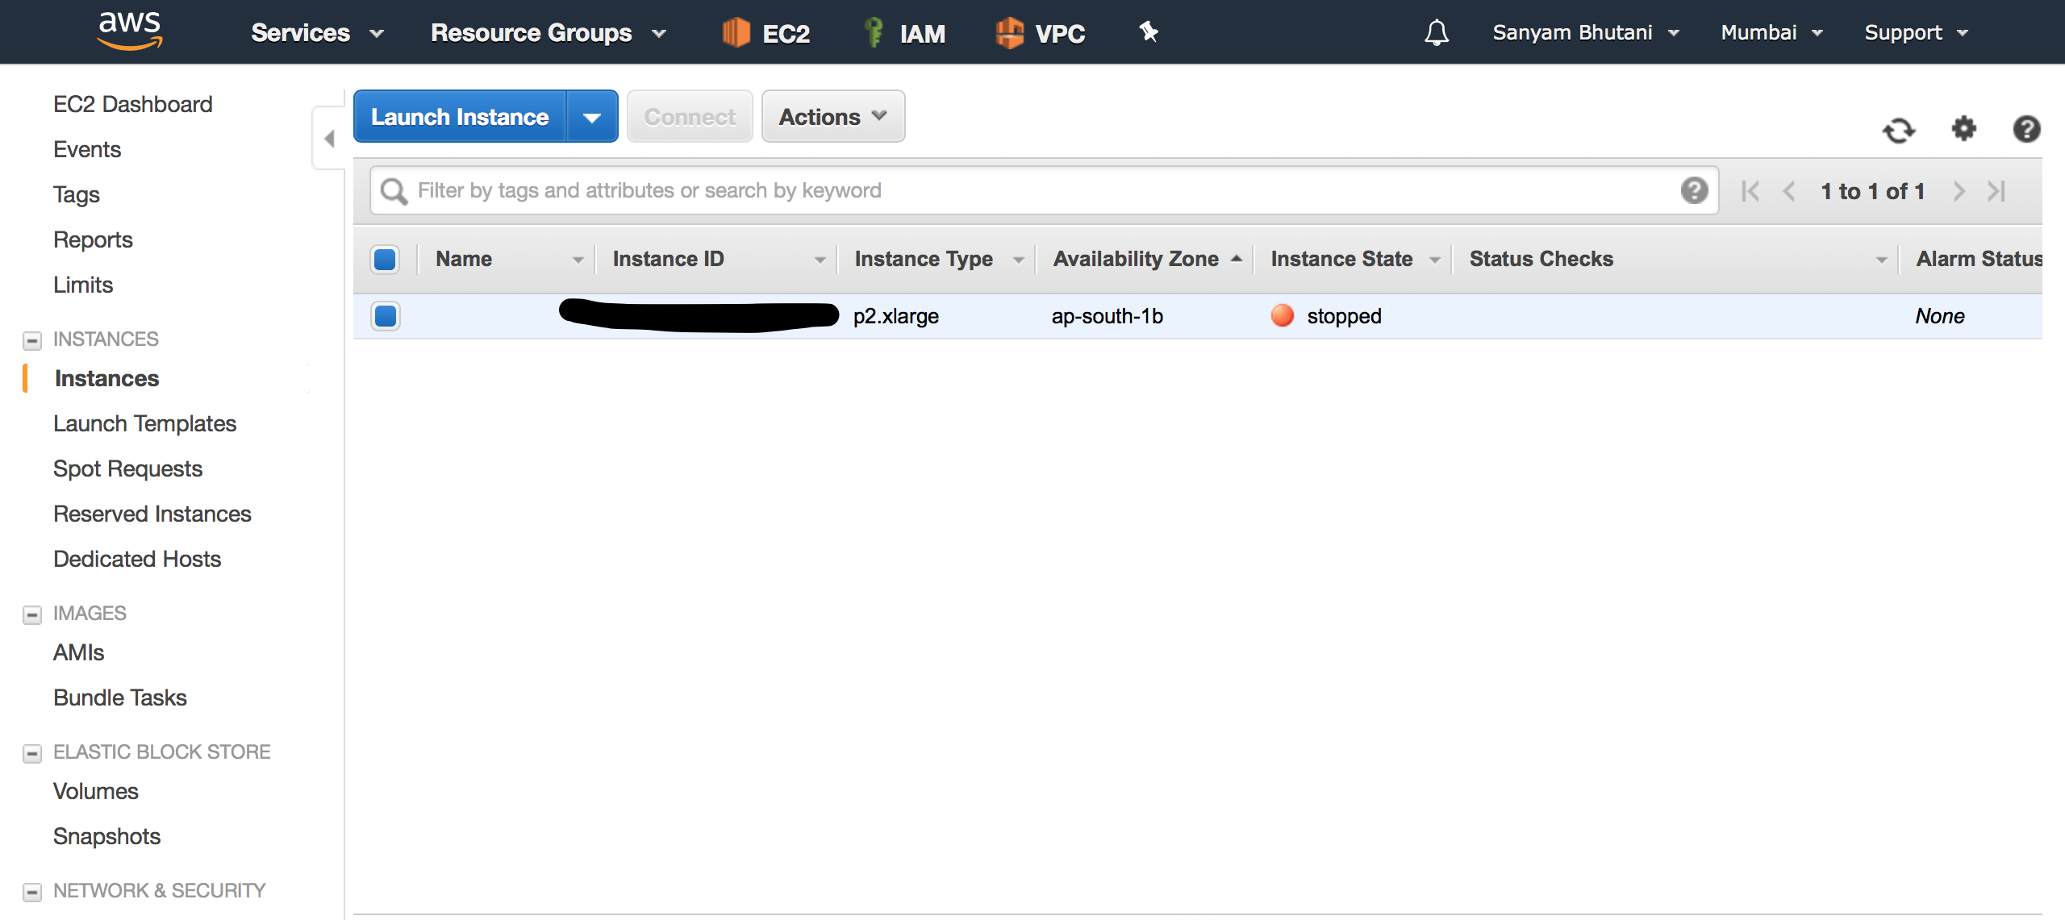
Task: Click the EC2 service icon in navbar
Action: pyautogui.click(x=736, y=31)
